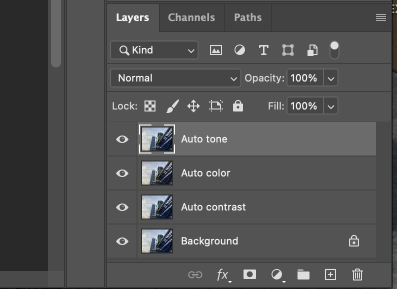This screenshot has width=397, height=289.
Task: Select the Auto tone layer thumbnail
Action: tap(157, 139)
